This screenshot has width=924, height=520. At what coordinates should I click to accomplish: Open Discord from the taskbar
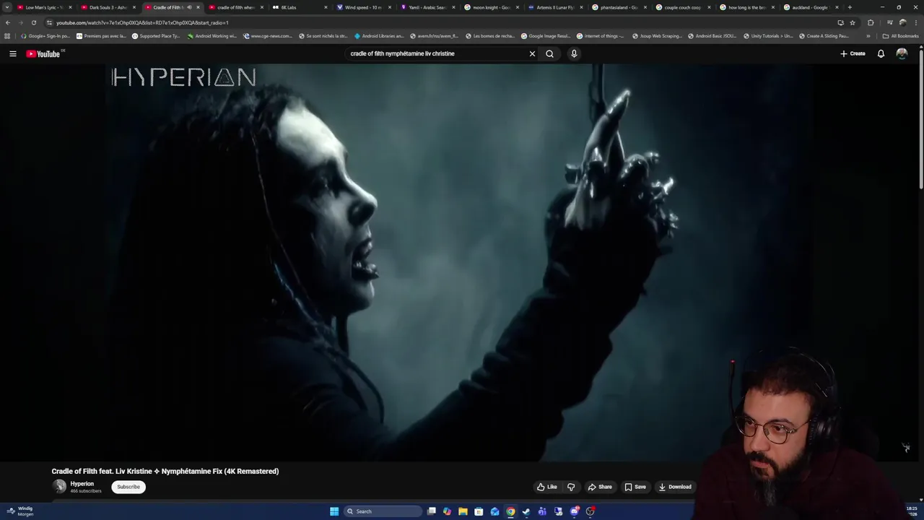click(574, 511)
